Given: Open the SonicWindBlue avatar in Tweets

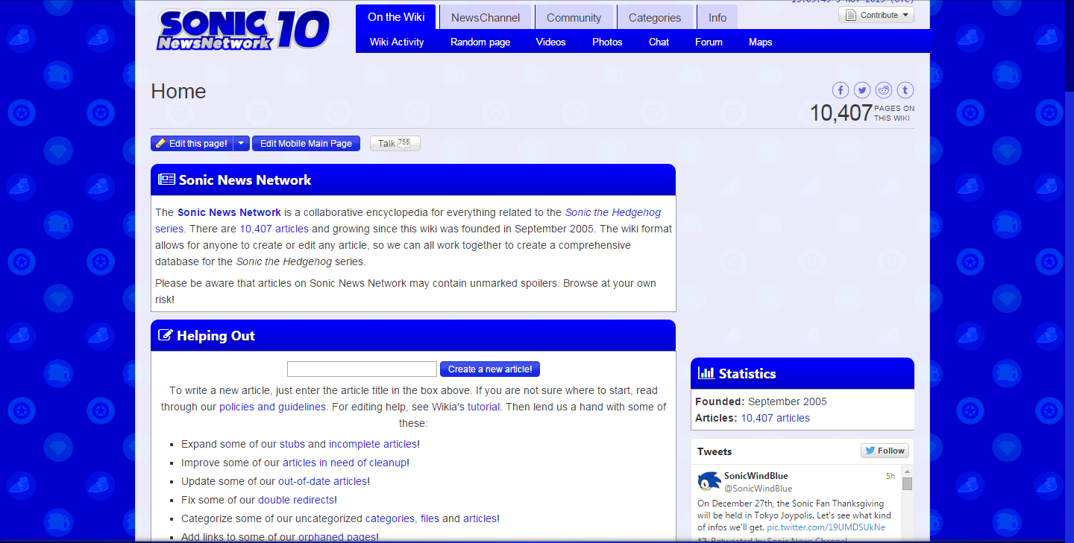Looking at the screenshot, I should 709,481.
